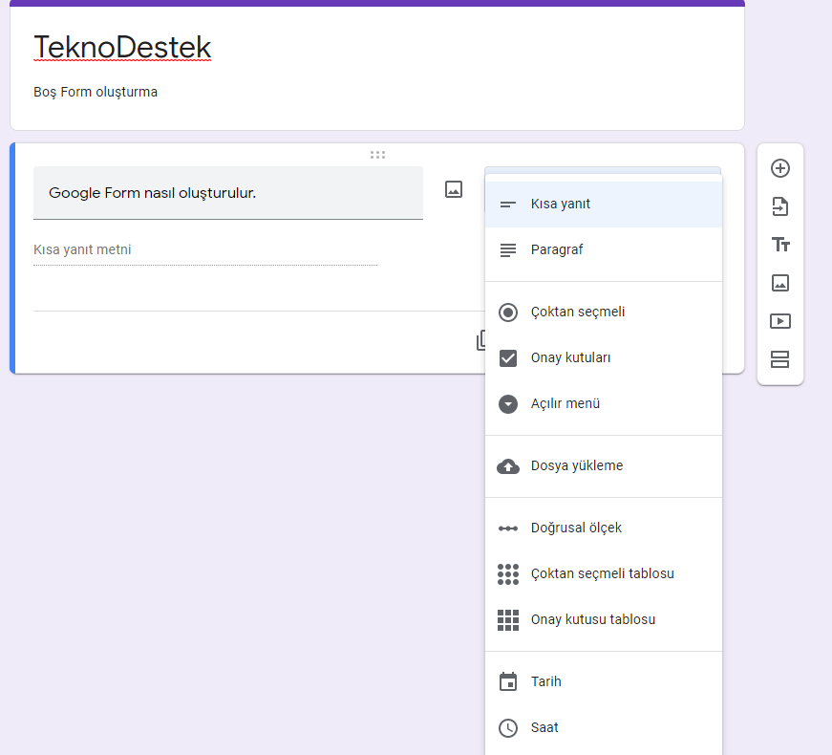832x755 pixels.
Task: Click the question title text field
Action: pyautogui.click(x=227, y=193)
